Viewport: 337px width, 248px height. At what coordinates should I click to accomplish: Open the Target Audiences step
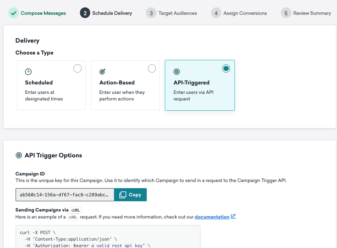point(178,13)
